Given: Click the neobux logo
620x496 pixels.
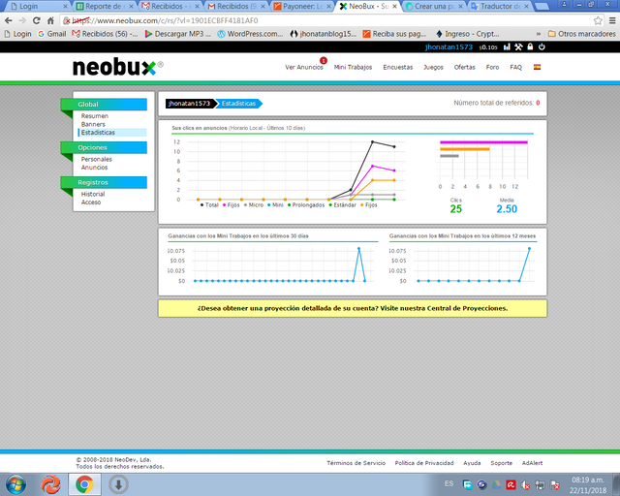Looking at the screenshot, I should (118, 67).
